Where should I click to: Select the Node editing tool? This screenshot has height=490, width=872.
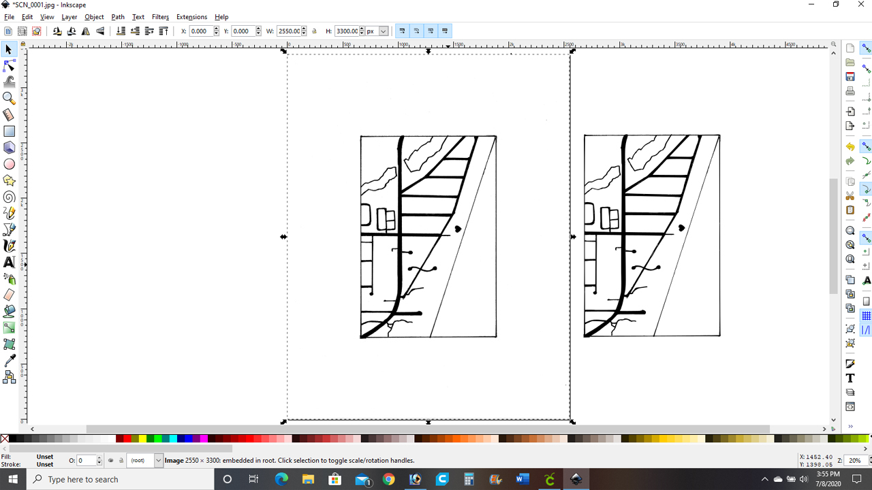pos(10,66)
